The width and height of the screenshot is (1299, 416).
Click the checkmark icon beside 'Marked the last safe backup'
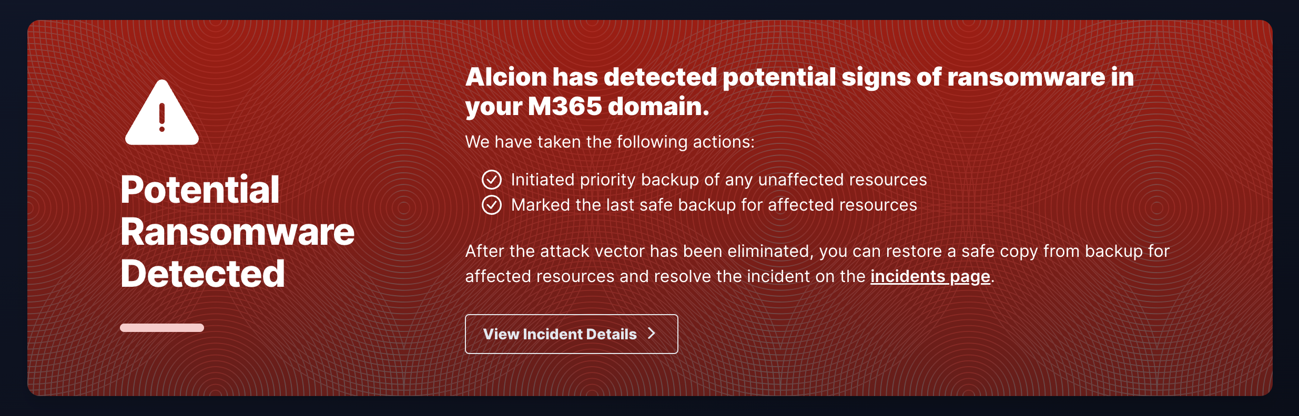492,205
